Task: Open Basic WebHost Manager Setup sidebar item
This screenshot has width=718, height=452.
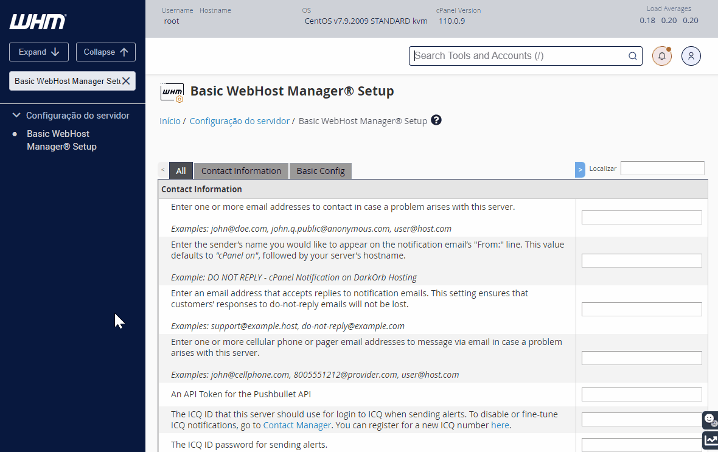Action: (x=61, y=140)
